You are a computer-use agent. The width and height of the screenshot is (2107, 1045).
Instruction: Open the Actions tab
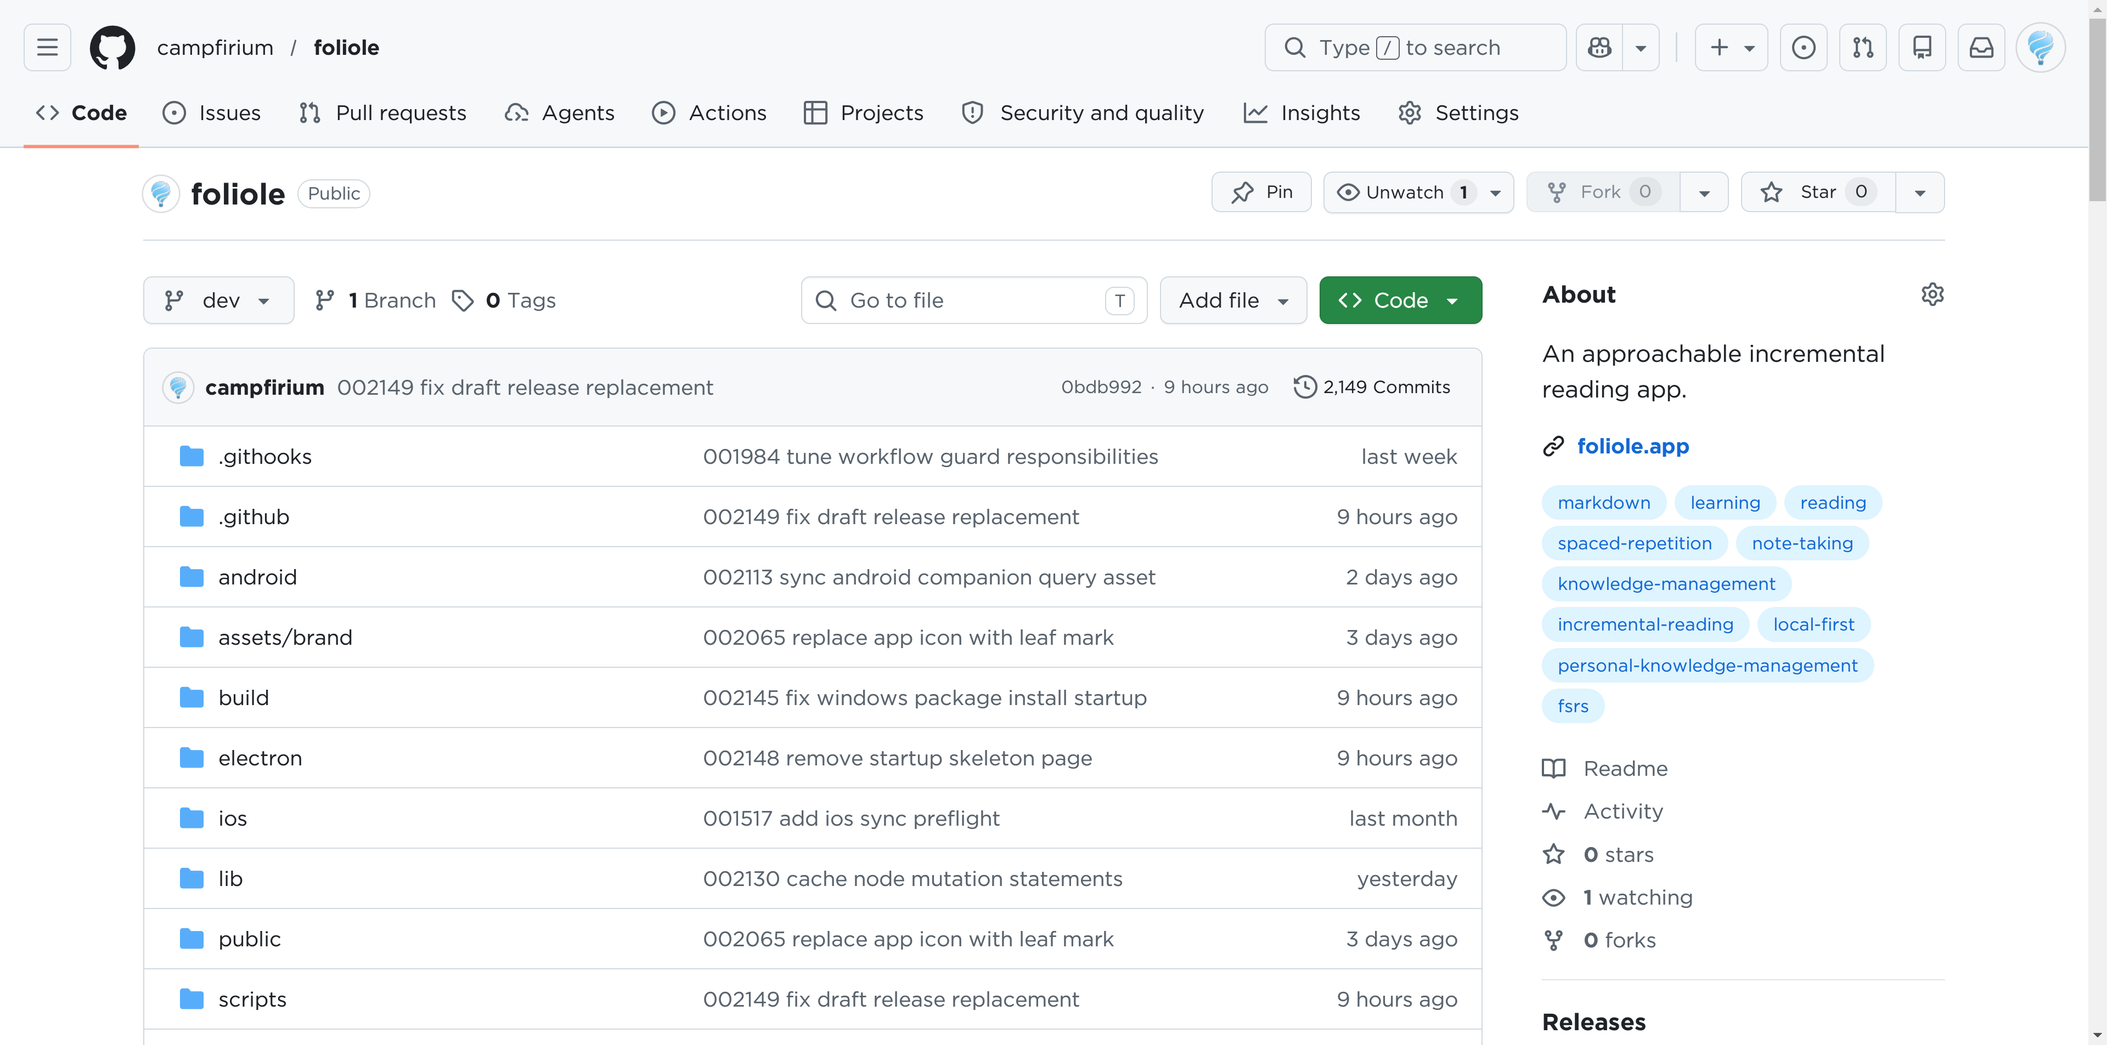click(709, 113)
